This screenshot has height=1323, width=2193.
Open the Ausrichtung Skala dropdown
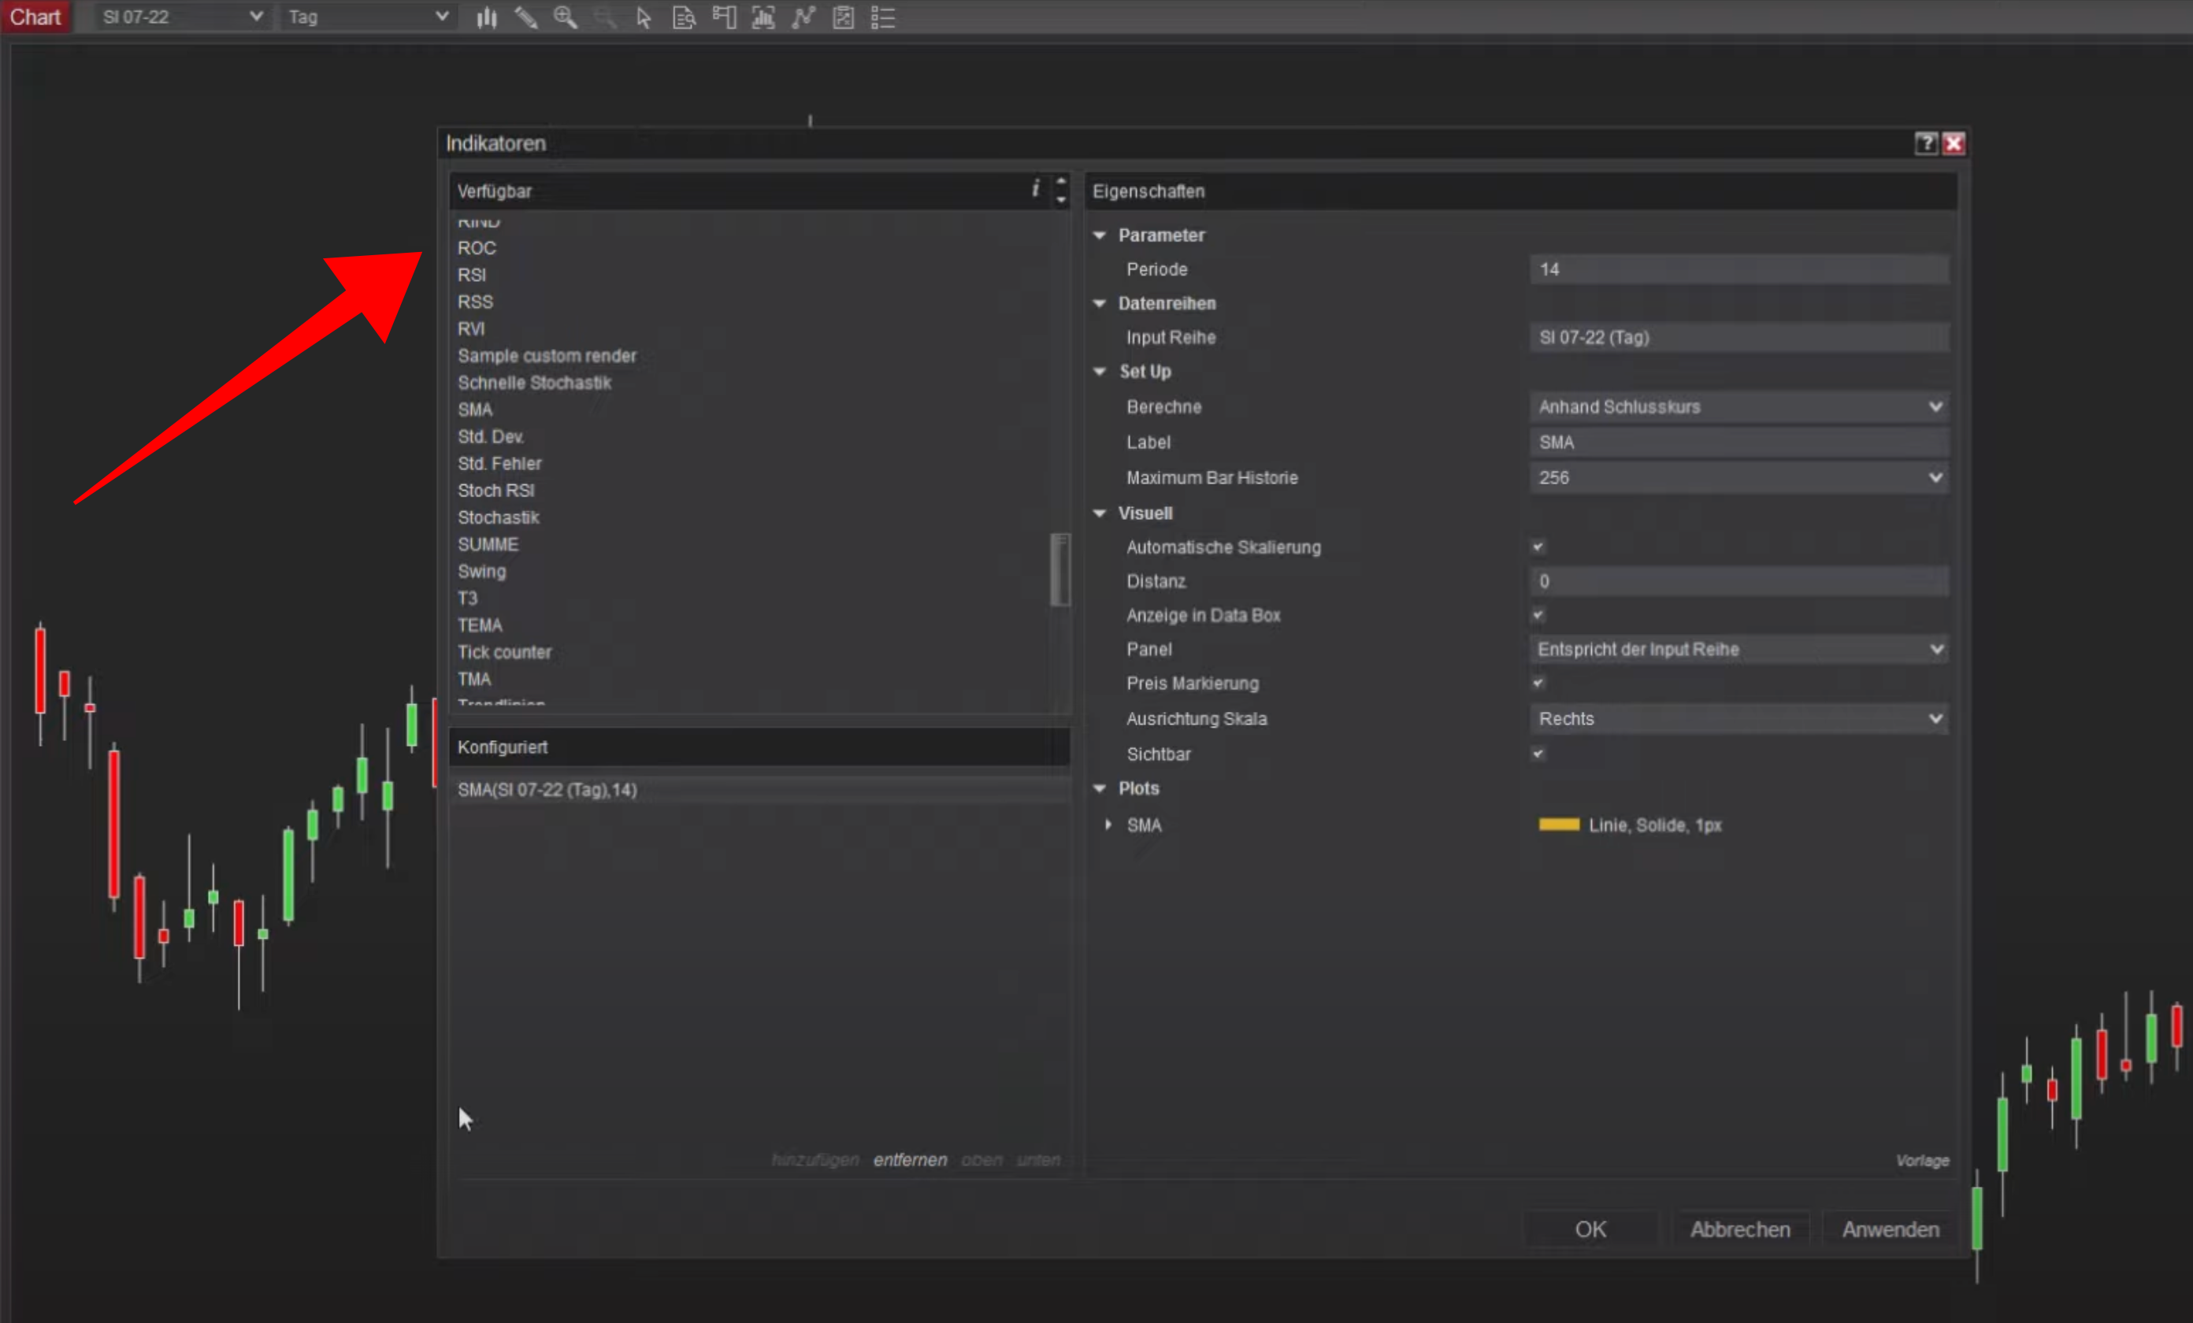pyautogui.click(x=1738, y=718)
